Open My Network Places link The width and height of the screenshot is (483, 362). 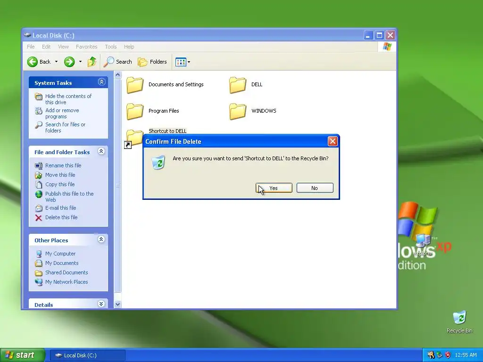pos(67,282)
